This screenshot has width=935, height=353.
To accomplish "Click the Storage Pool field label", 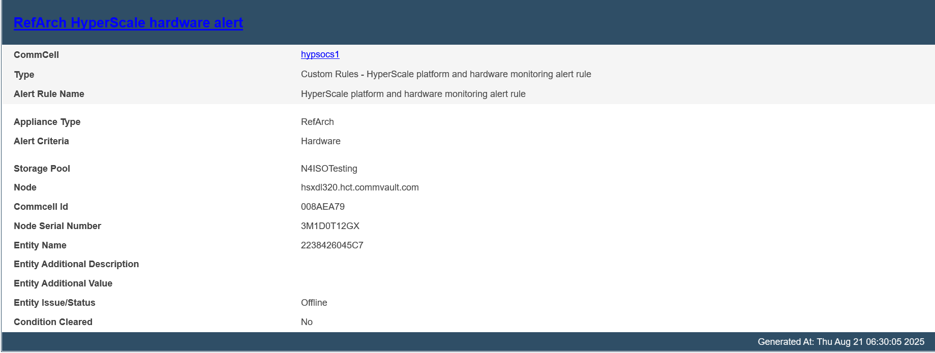I will pyautogui.click(x=42, y=169).
